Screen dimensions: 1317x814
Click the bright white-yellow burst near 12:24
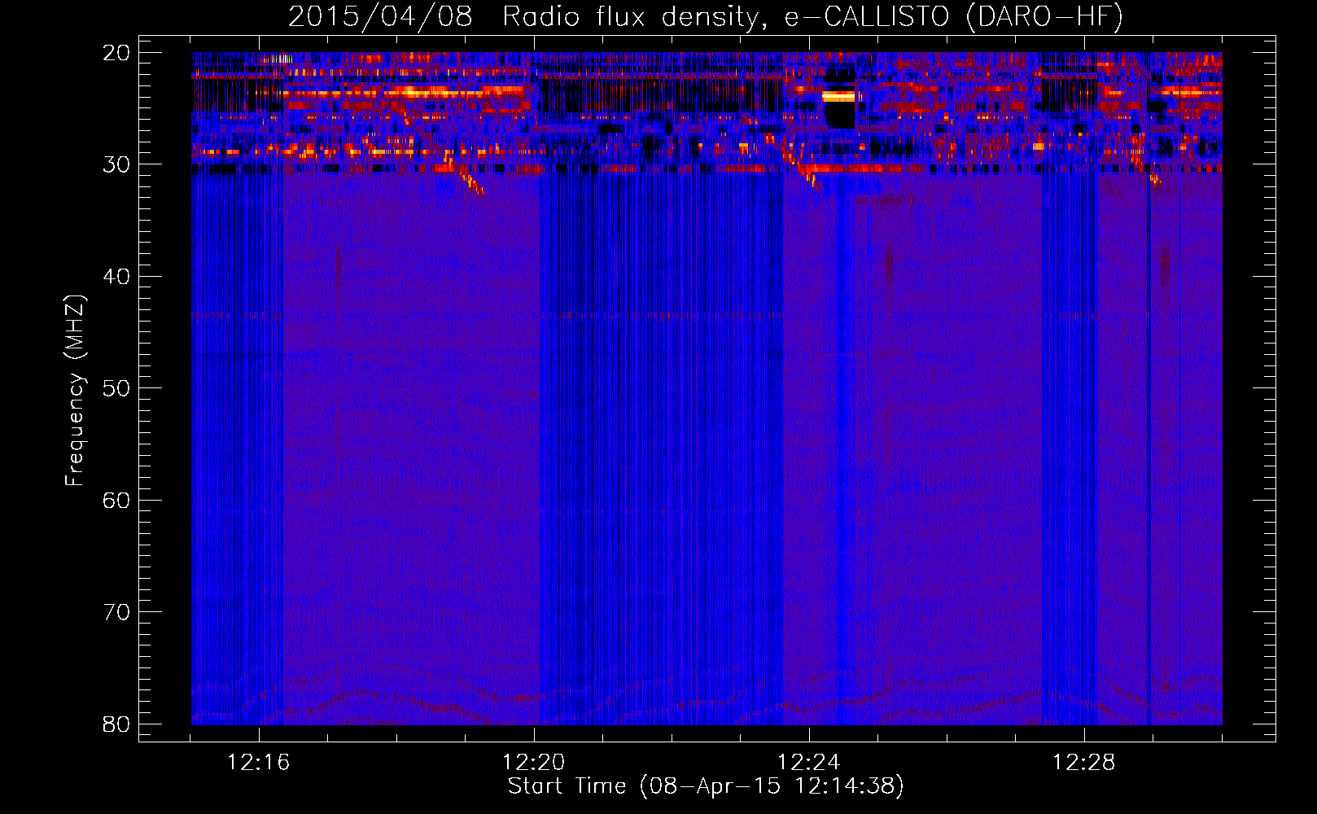838,96
